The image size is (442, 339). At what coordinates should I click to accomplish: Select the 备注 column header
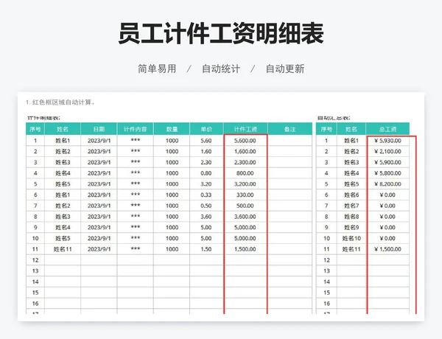pos(290,129)
